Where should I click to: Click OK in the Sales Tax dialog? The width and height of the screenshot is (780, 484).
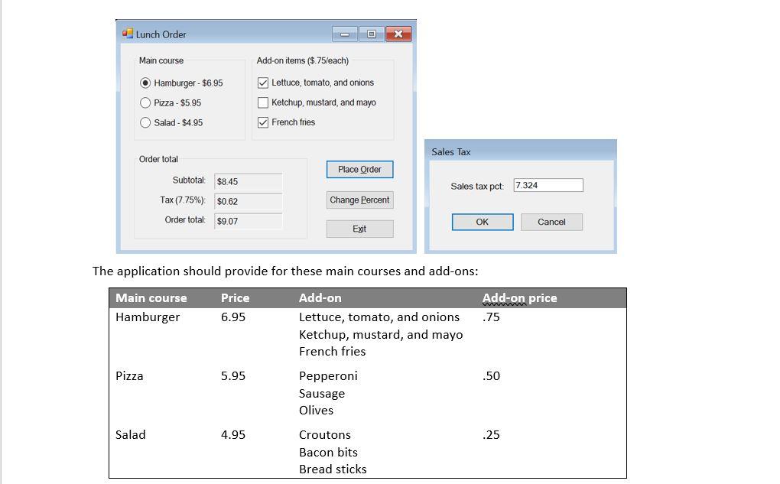[x=483, y=222]
